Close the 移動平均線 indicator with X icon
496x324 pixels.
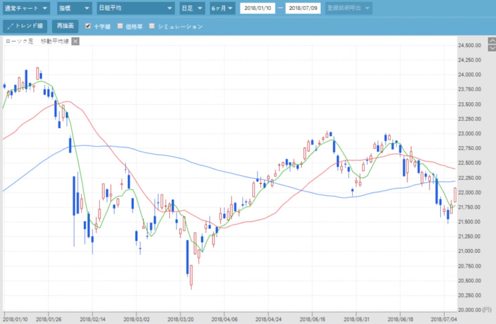tap(75, 41)
